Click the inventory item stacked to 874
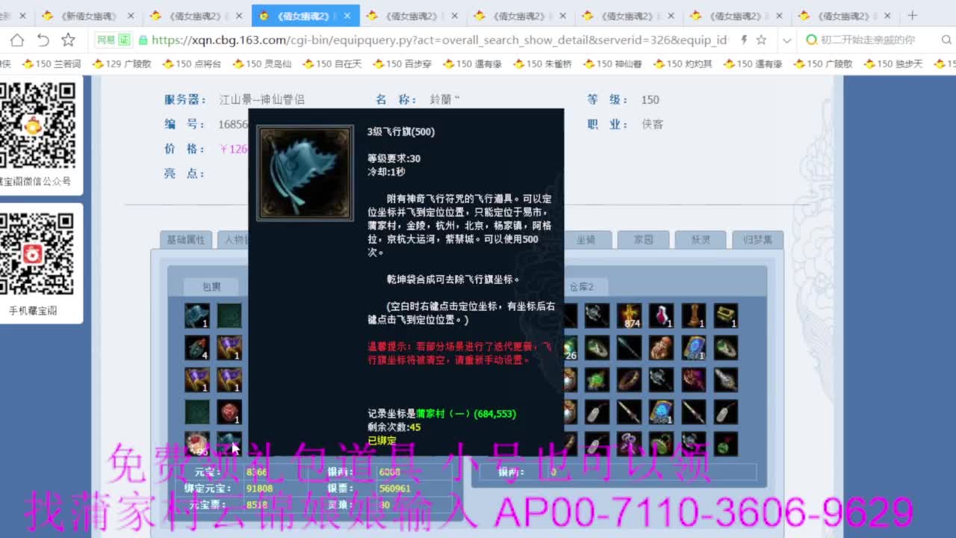 coord(628,315)
